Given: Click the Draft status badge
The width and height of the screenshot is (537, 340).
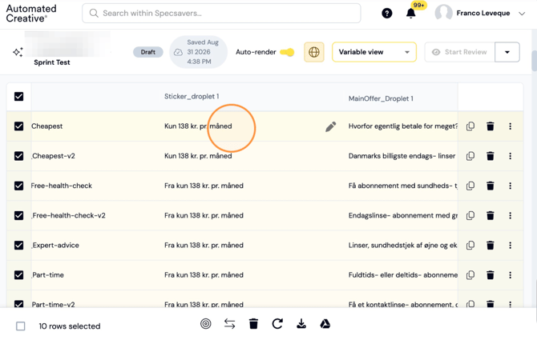Looking at the screenshot, I should [148, 52].
